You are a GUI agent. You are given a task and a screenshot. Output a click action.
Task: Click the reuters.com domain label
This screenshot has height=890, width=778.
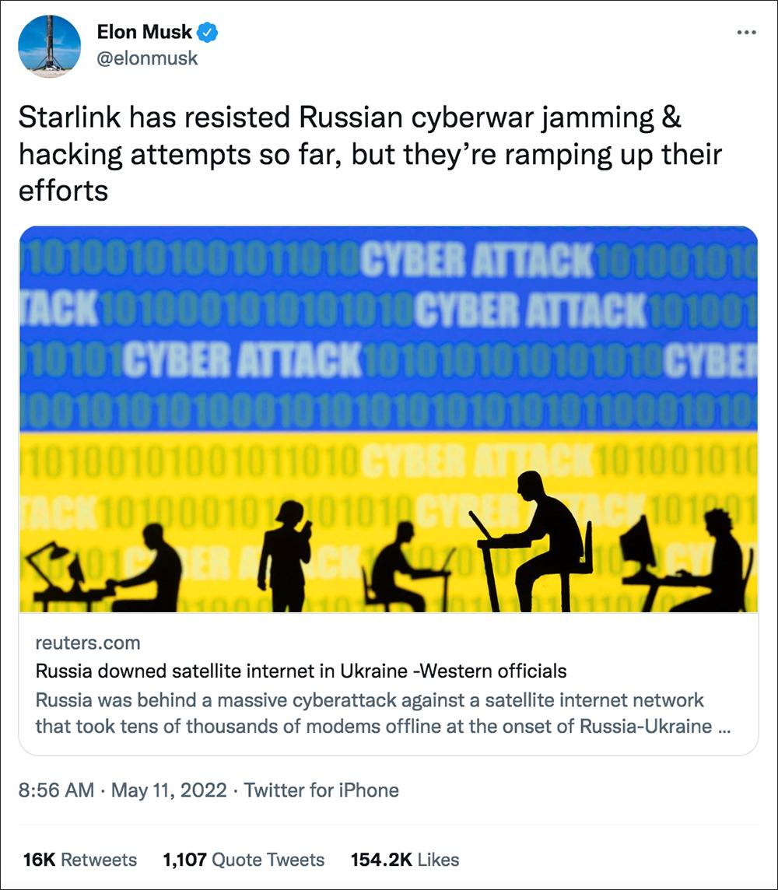coord(88,643)
